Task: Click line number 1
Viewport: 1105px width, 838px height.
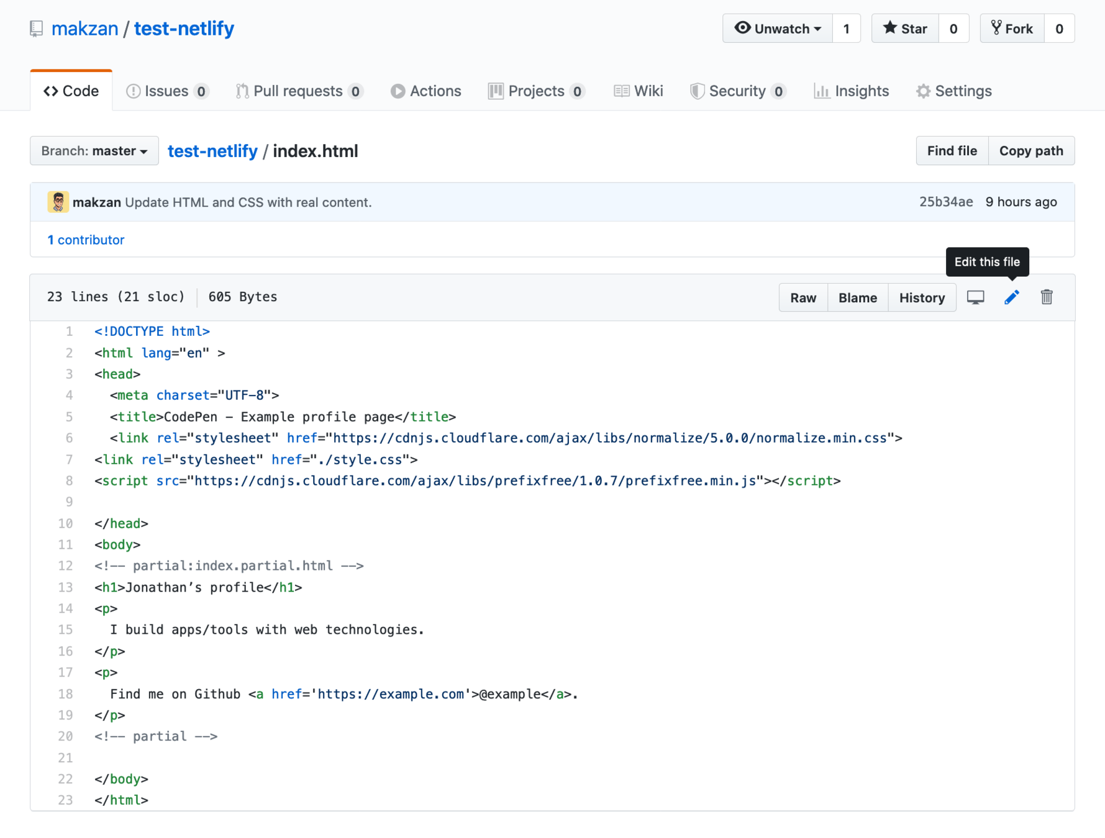Action: click(x=69, y=331)
